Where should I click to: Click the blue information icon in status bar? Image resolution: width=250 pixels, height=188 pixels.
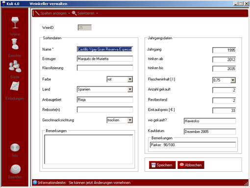(x=35, y=182)
